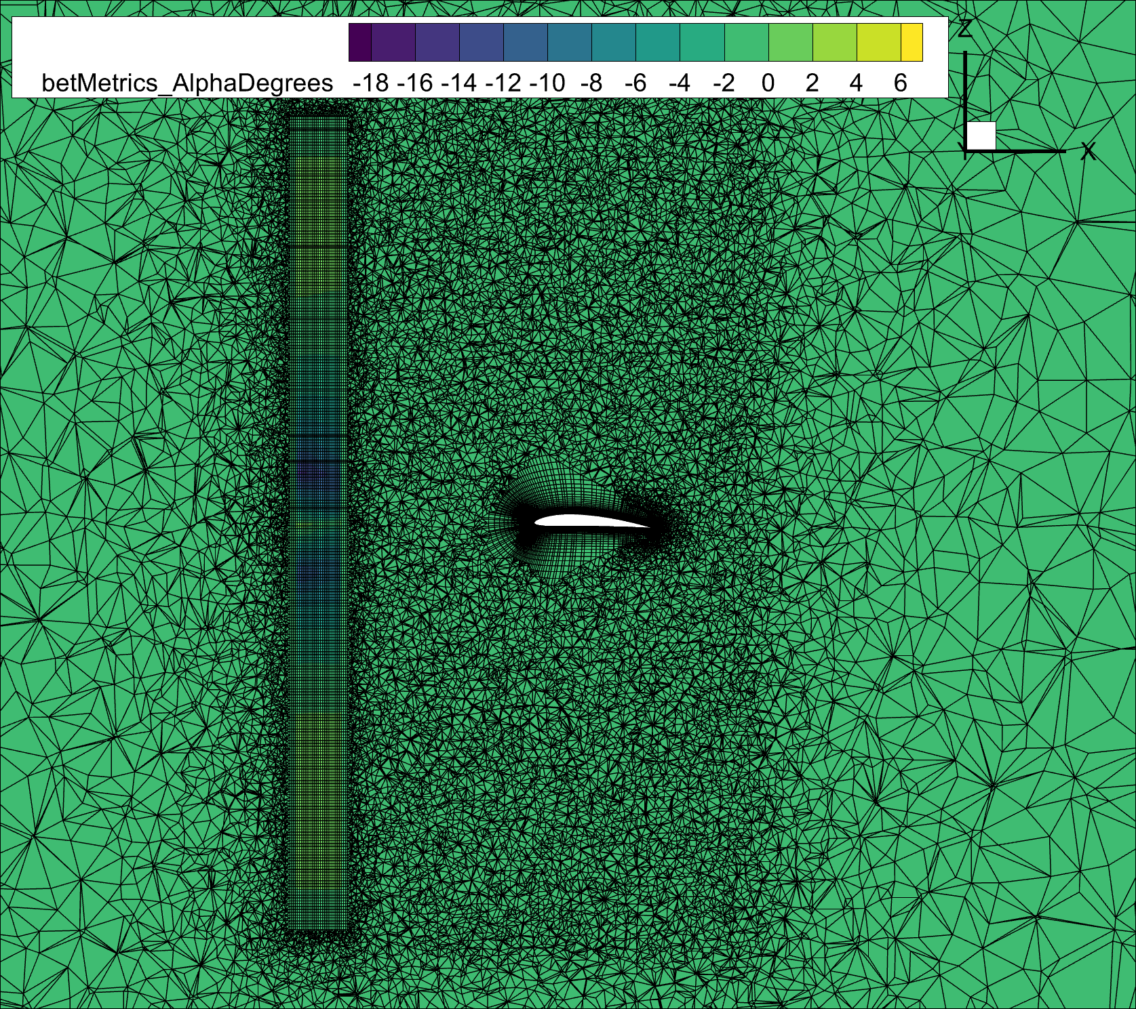Click the 6 label on the legend
The width and height of the screenshot is (1136, 1009).
click(x=900, y=83)
